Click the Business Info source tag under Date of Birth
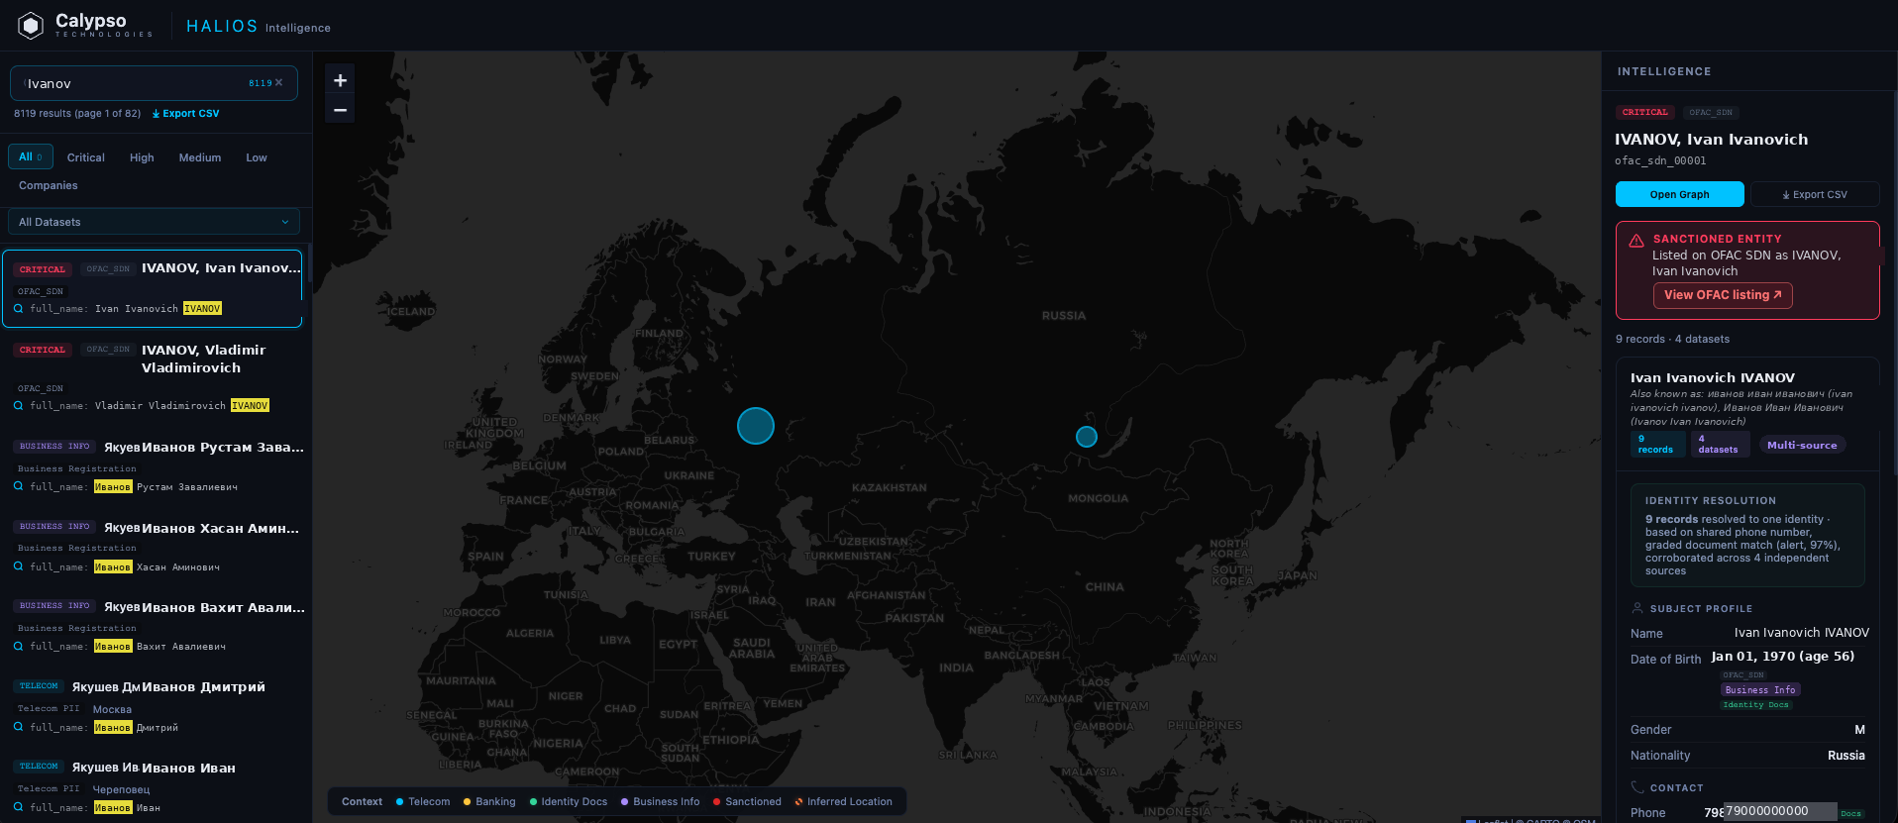This screenshot has width=1898, height=823. click(x=1759, y=689)
